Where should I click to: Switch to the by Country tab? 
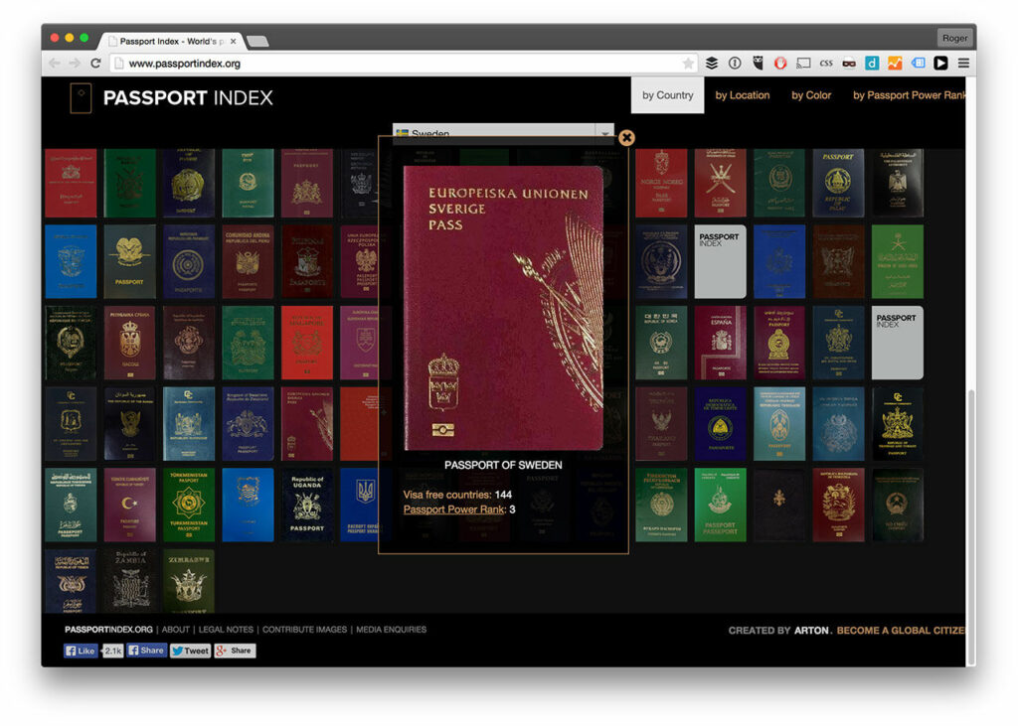click(667, 95)
